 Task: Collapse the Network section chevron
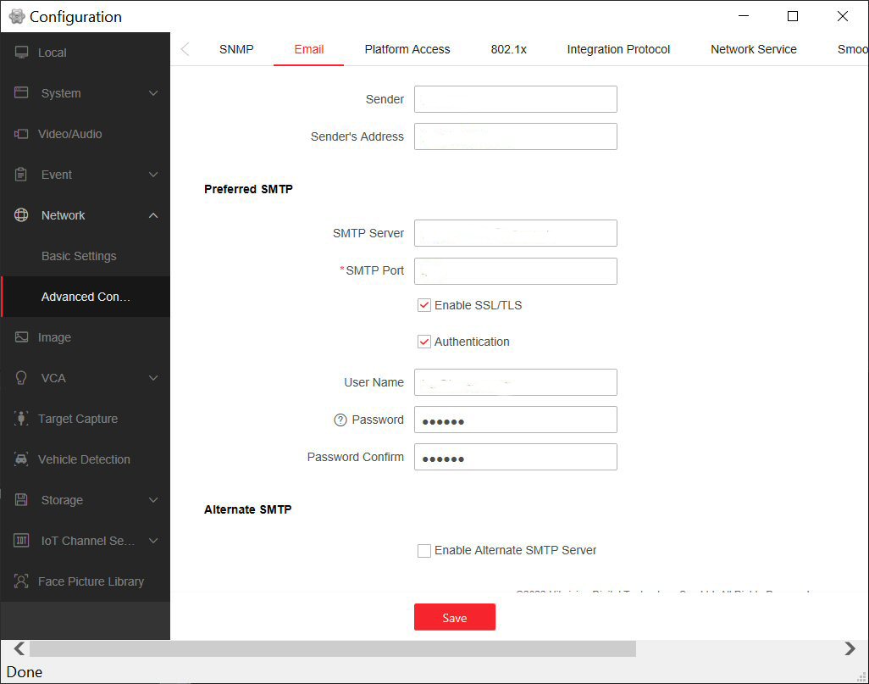click(153, 215)
